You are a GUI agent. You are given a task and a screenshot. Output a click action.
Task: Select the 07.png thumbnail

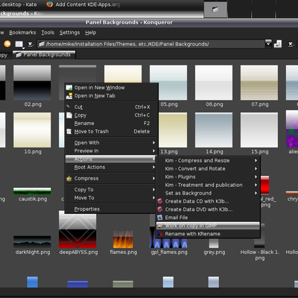pos(259,83)
